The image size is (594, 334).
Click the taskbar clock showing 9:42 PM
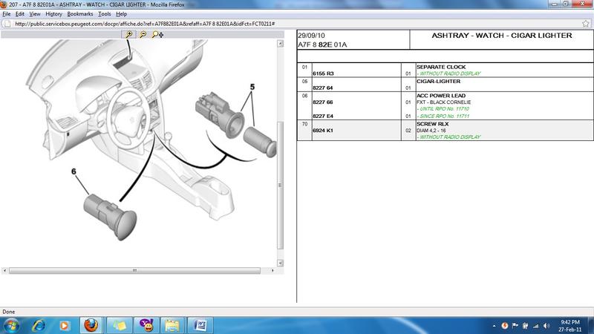[x=570, y=326]
